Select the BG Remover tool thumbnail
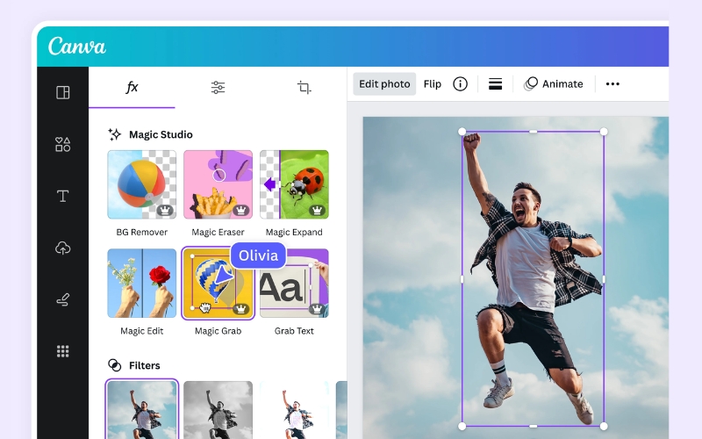702x439 pixels. click(x=142, y=184)
